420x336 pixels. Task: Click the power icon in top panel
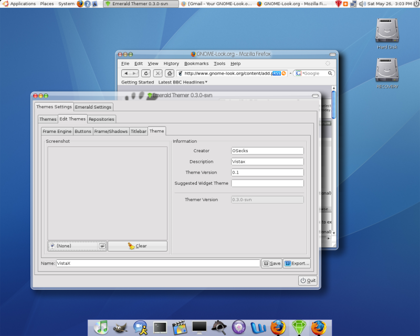[416, 4]
